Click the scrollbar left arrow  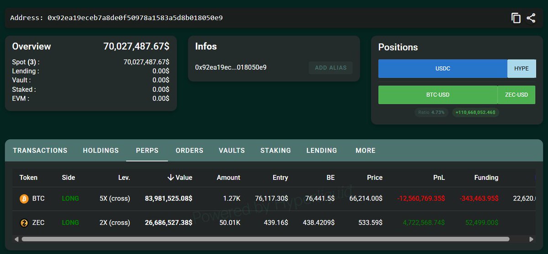coord(17,239)
